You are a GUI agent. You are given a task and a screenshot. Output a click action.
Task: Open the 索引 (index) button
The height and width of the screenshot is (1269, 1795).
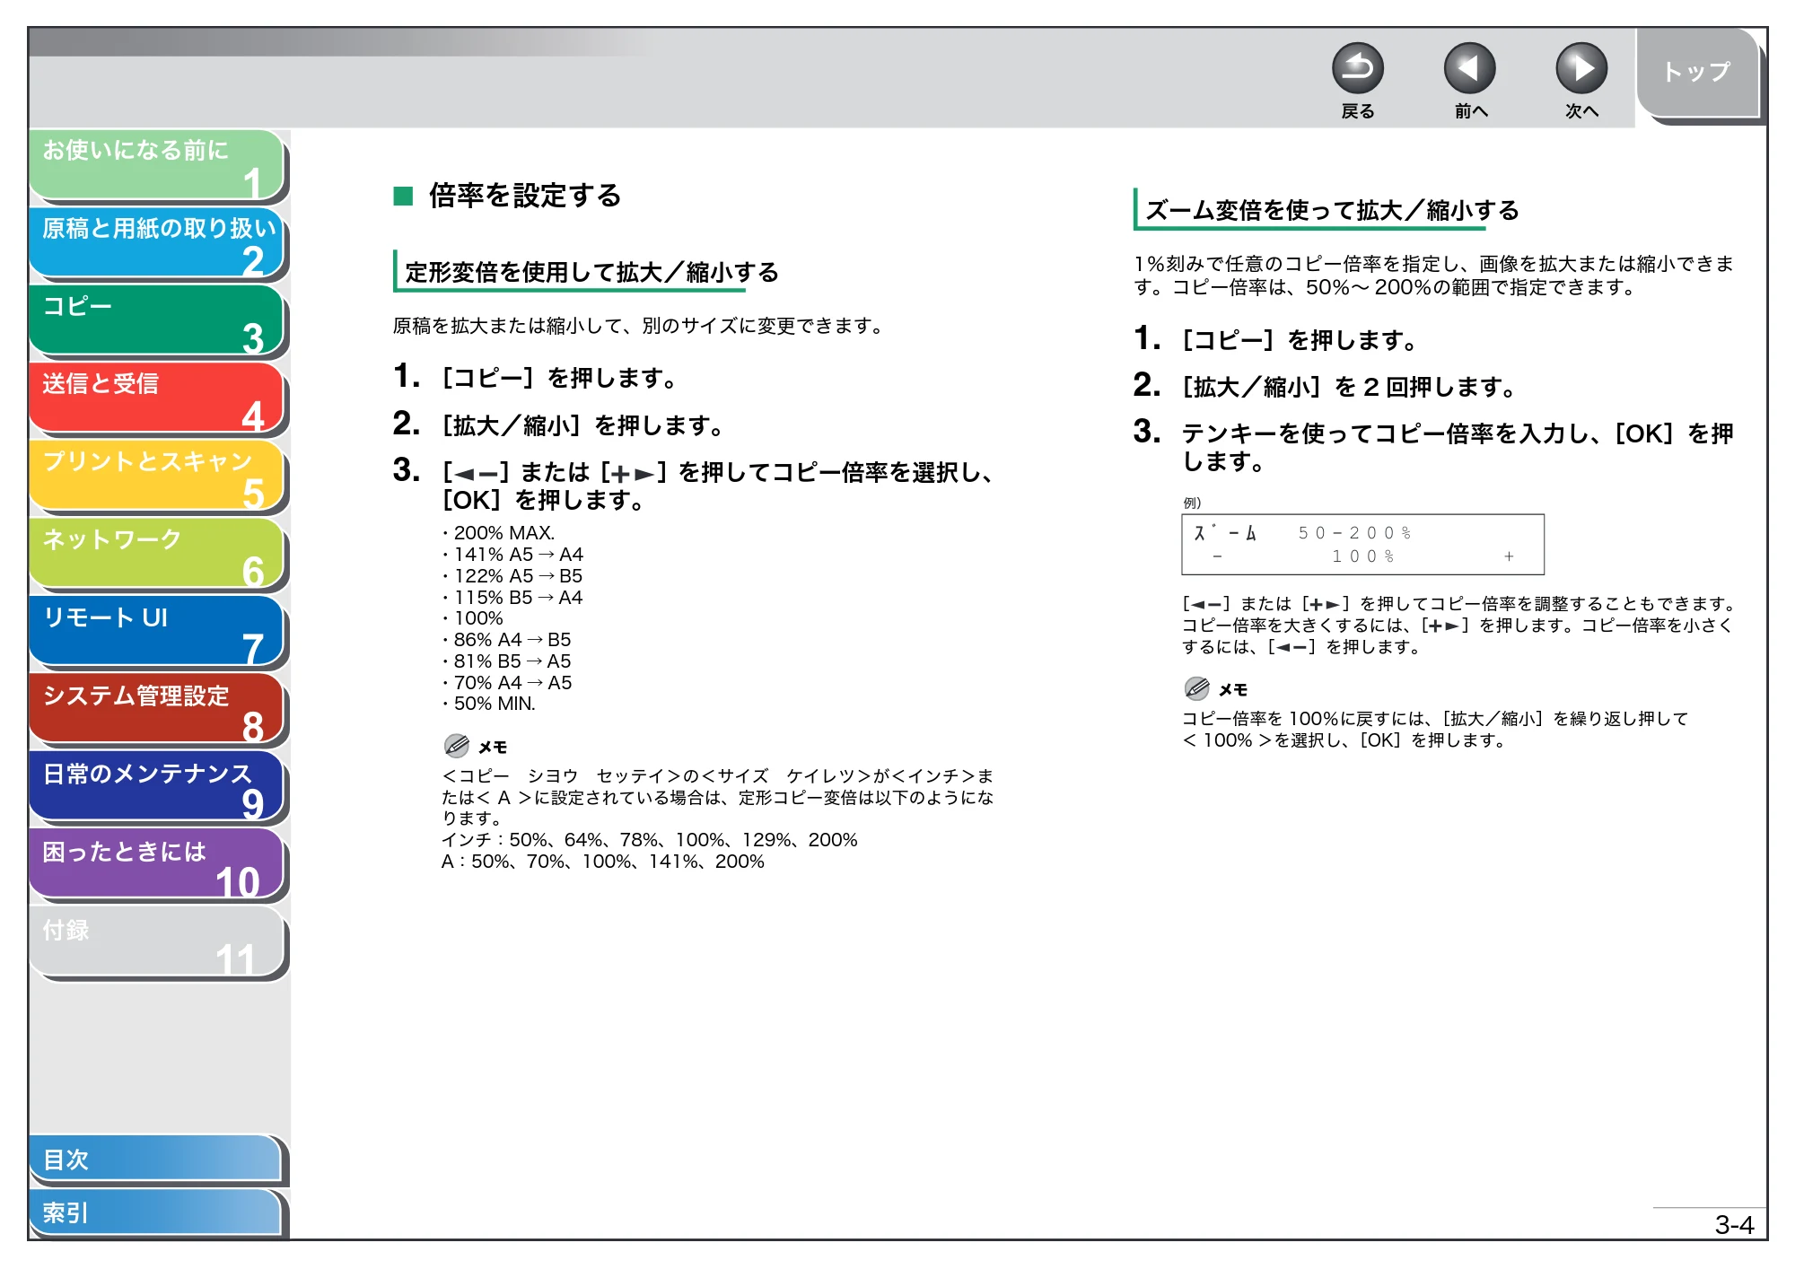click(x=155, y=1212)
